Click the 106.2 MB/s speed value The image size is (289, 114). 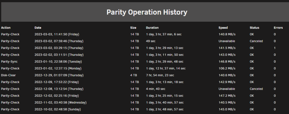[227, 69]
